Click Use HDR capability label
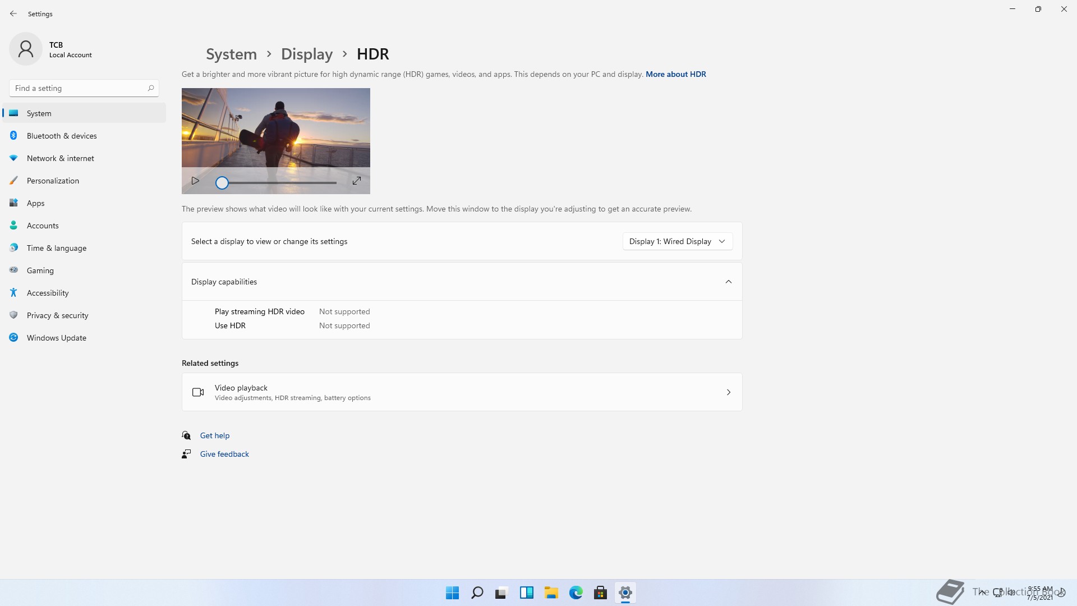This screenshot has width=1077, height=606. click(230, 325)
